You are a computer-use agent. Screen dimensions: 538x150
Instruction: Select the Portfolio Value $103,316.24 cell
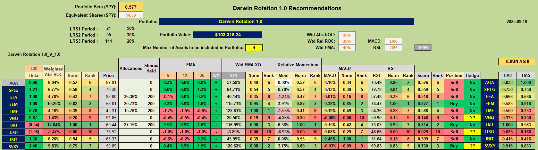click(228, 35)
